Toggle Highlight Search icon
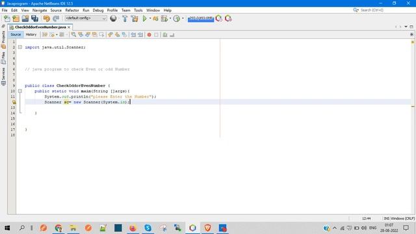 (94, 34)
